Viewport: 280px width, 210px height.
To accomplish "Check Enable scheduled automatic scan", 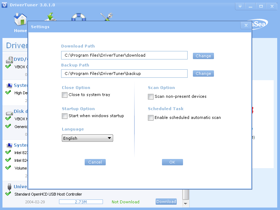I will click(x=150, y=118).
